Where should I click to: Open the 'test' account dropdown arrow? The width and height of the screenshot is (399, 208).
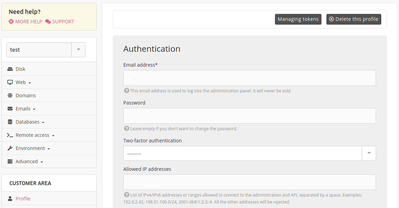(x=78, y=50)
